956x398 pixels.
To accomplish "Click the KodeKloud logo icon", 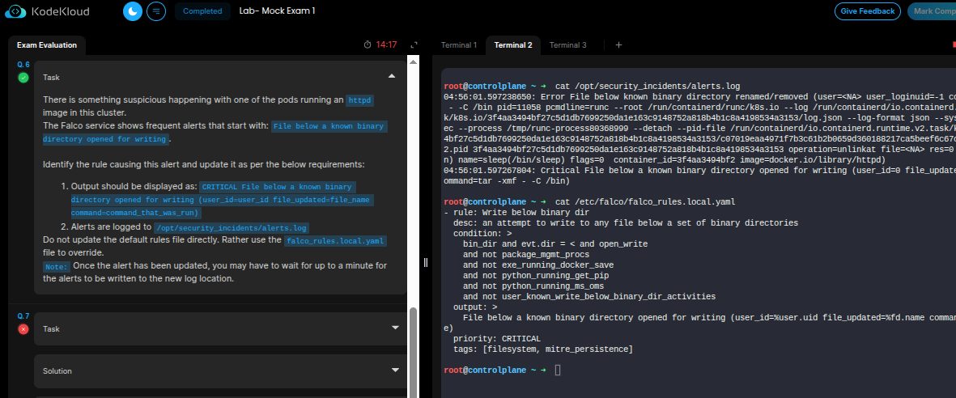I will 18,11.
